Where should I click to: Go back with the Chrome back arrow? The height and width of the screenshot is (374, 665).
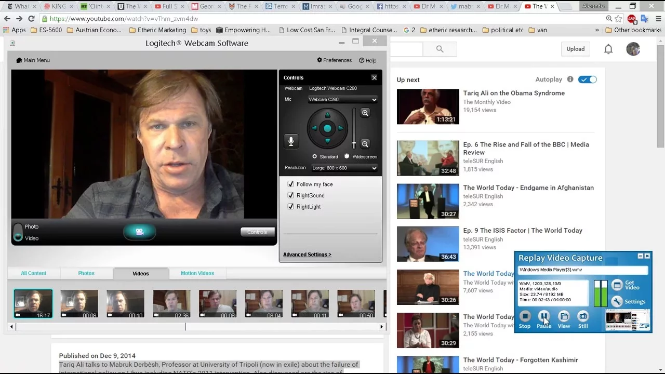(x=7, y=19)
